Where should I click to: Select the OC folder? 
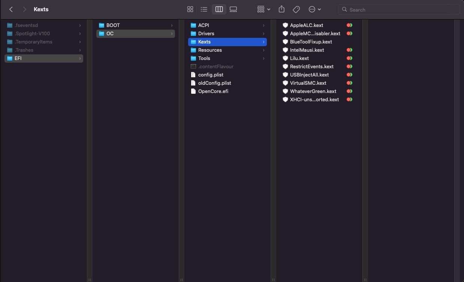coord(136,33)
